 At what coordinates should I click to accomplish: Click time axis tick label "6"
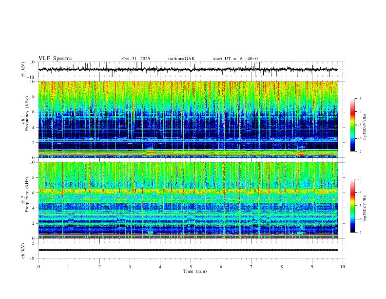point(221,267)
